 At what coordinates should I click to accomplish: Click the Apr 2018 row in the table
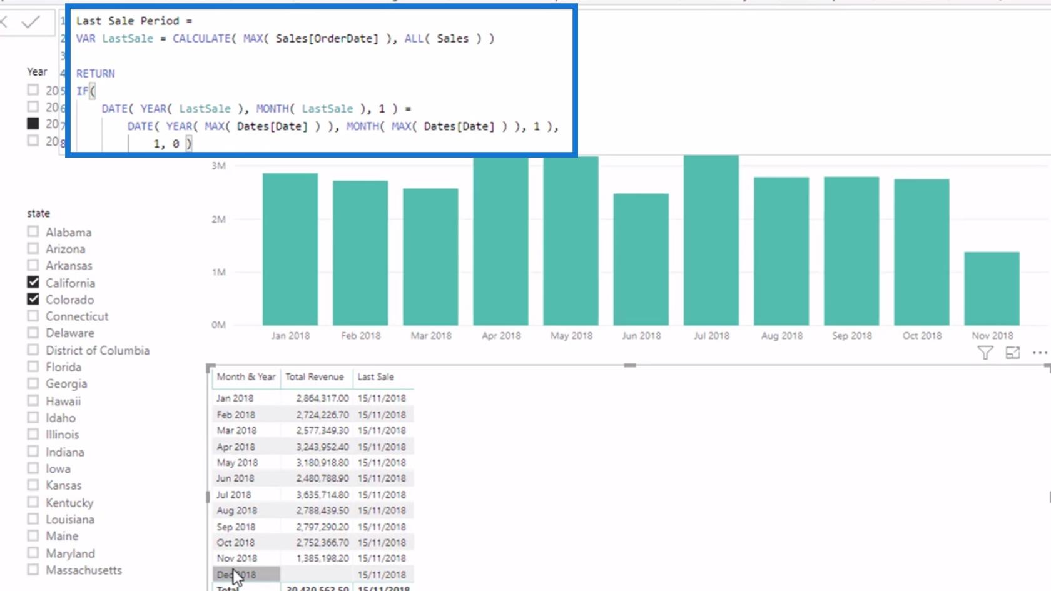click(x=313, y=447)
